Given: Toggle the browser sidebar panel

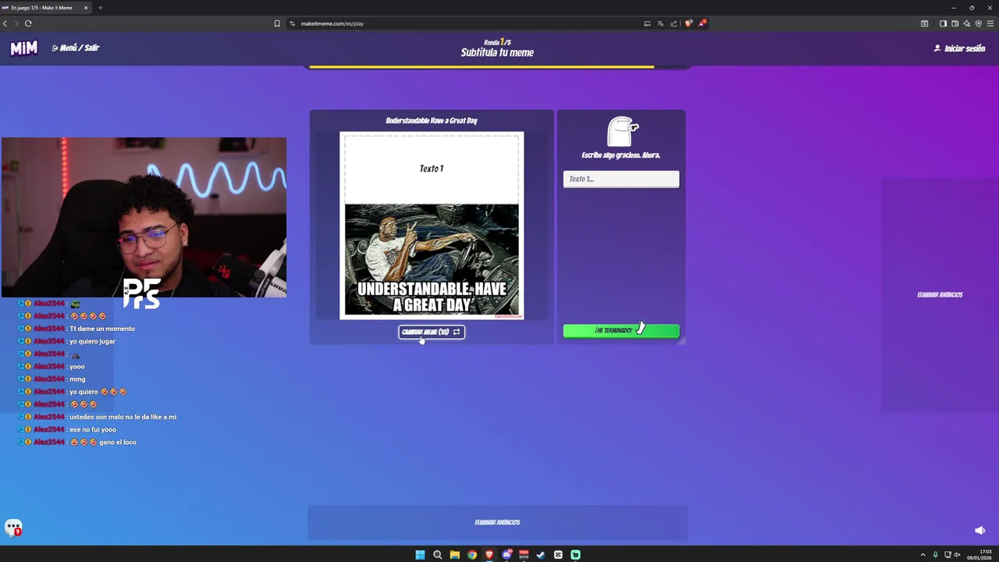Looking at the screenshot, I should 943,23.
